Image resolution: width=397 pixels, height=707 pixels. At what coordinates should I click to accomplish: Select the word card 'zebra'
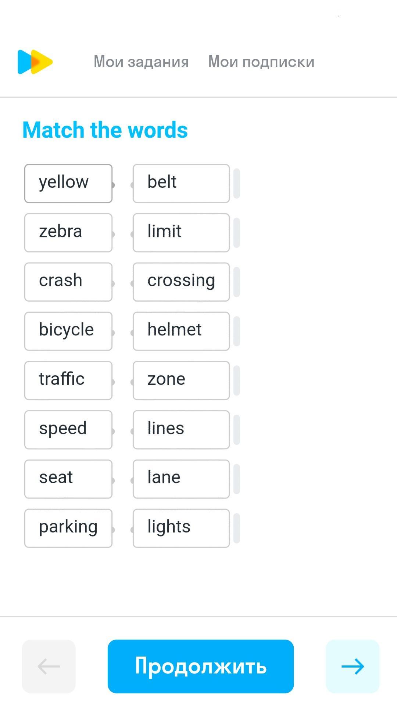(x=68, y=233)
